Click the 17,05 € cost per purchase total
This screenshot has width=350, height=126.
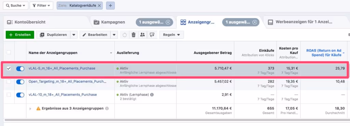[292, 108]
